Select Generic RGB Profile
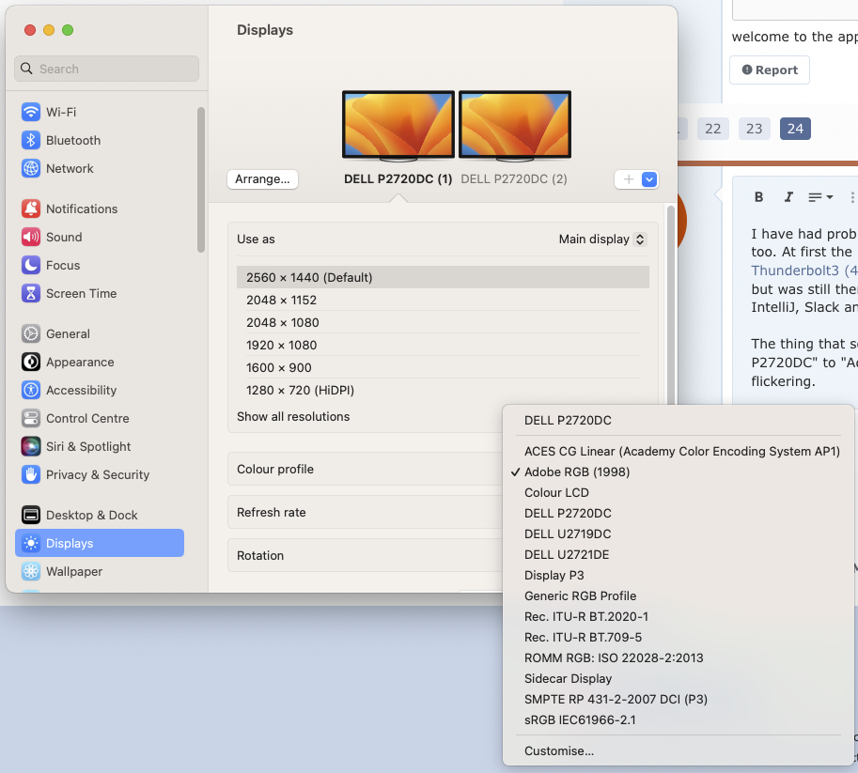Screen dimensions: 858x773 point(678,595)
